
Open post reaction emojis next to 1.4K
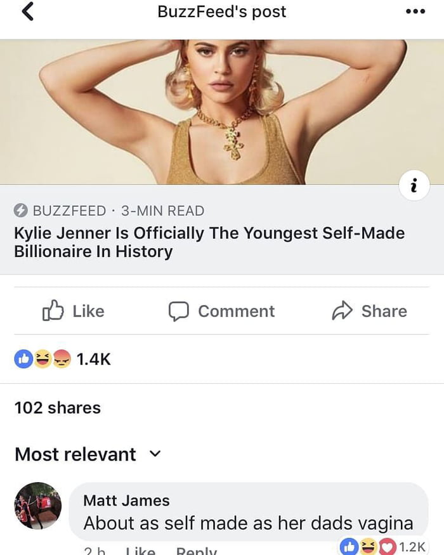[x=42, y=359]
